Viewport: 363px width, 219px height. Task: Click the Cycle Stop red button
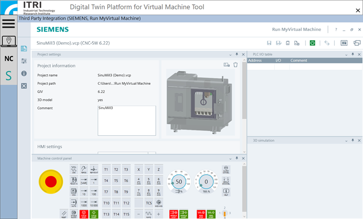tap(84, 213)
